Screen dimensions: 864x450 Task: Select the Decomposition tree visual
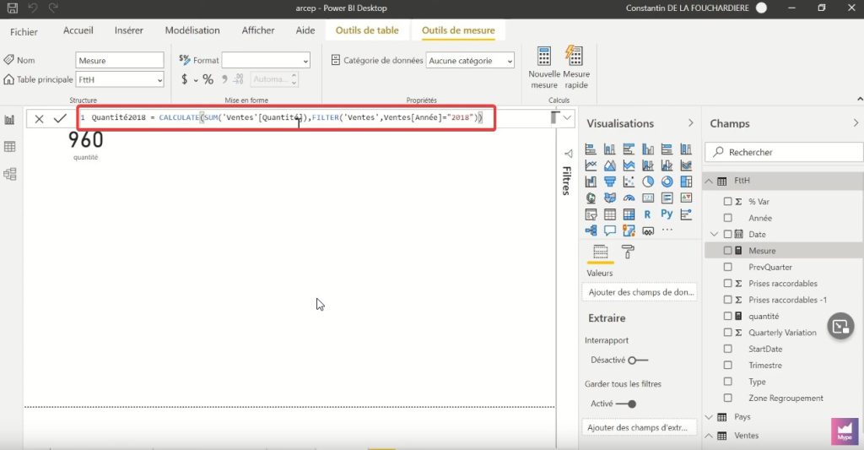tap(591, 230)
